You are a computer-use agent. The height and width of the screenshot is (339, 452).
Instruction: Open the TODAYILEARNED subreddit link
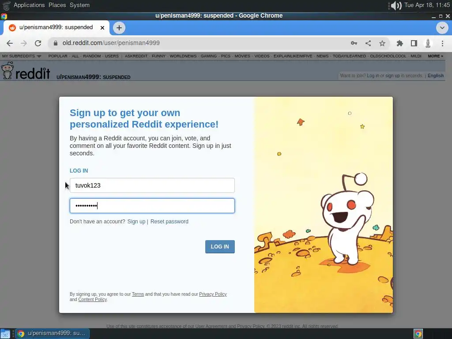(349, 56)
